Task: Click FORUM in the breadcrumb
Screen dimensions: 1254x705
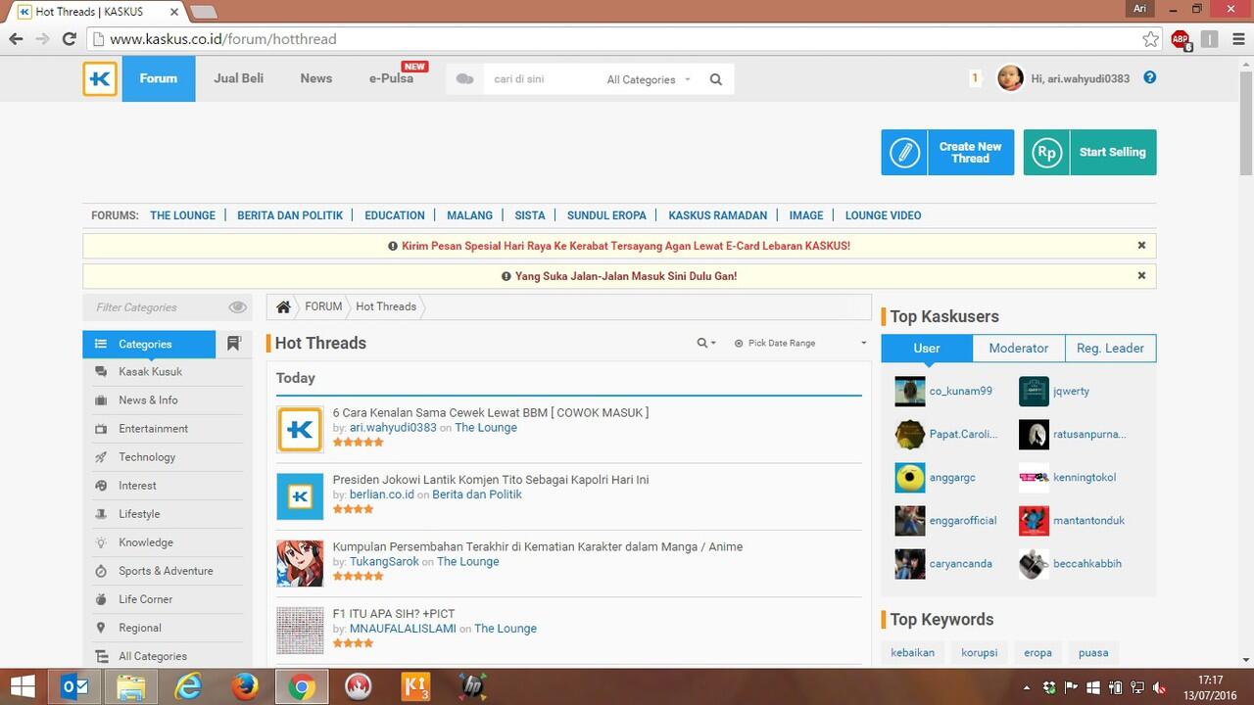Action: point(323,306)
